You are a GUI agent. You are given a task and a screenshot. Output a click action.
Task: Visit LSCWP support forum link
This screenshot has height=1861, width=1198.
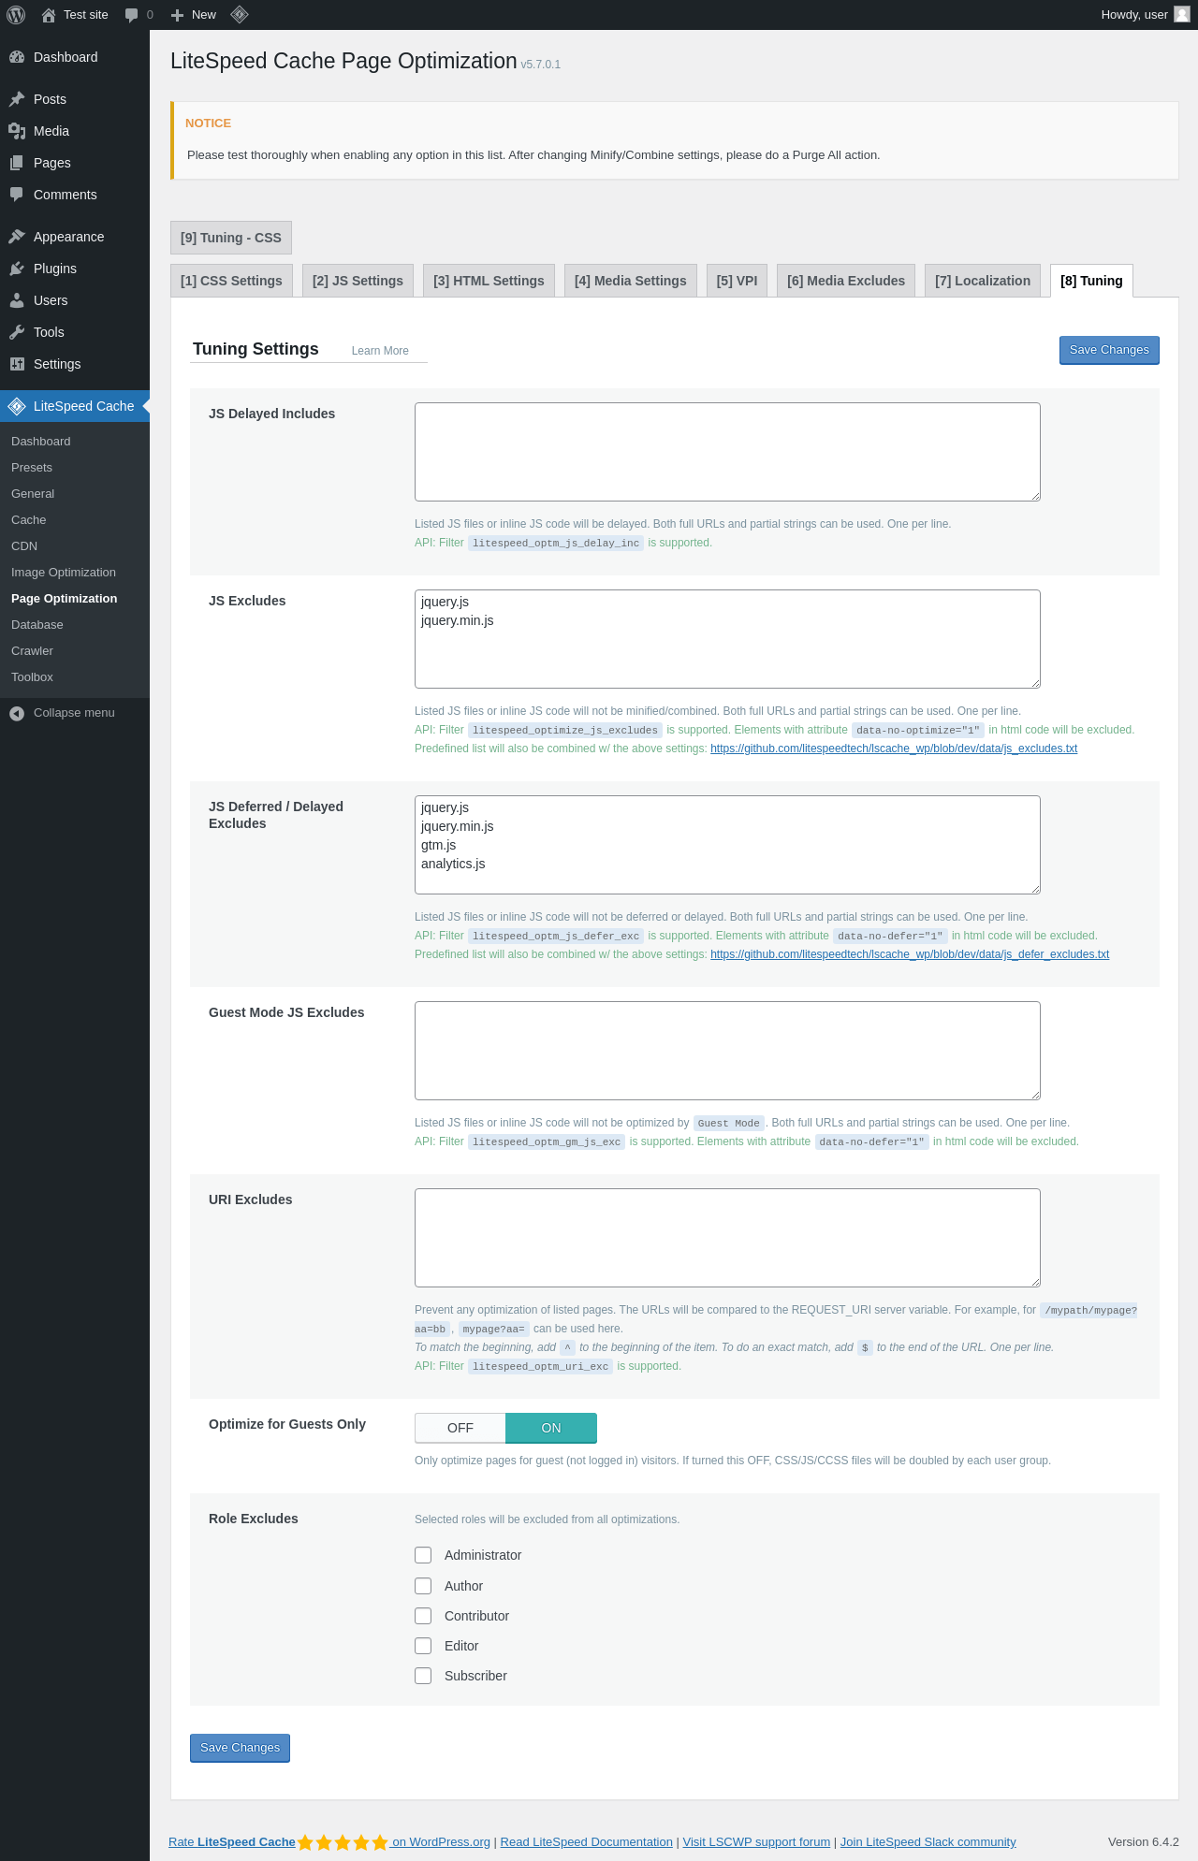[x=756, y=1842]
